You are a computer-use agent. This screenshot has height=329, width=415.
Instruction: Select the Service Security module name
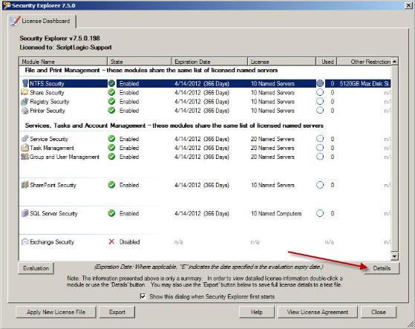pos(49,139)
